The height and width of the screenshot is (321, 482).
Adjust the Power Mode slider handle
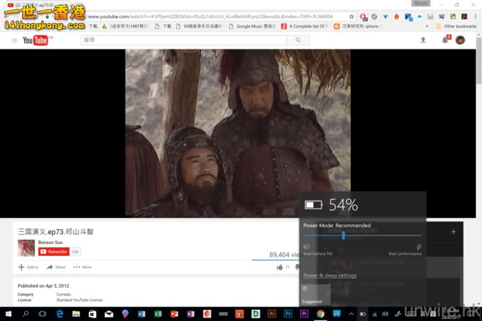[343, 236]
